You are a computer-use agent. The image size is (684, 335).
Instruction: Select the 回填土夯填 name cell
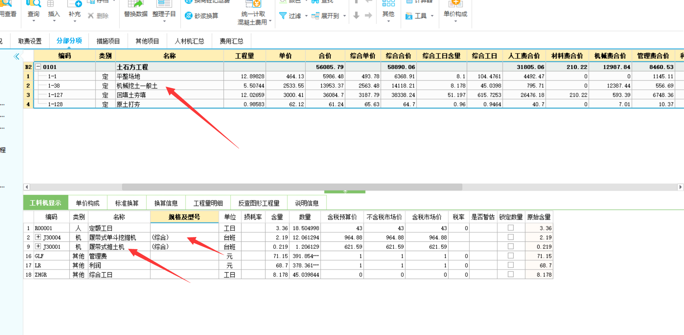pyautogui.click(x=170, y=95)
